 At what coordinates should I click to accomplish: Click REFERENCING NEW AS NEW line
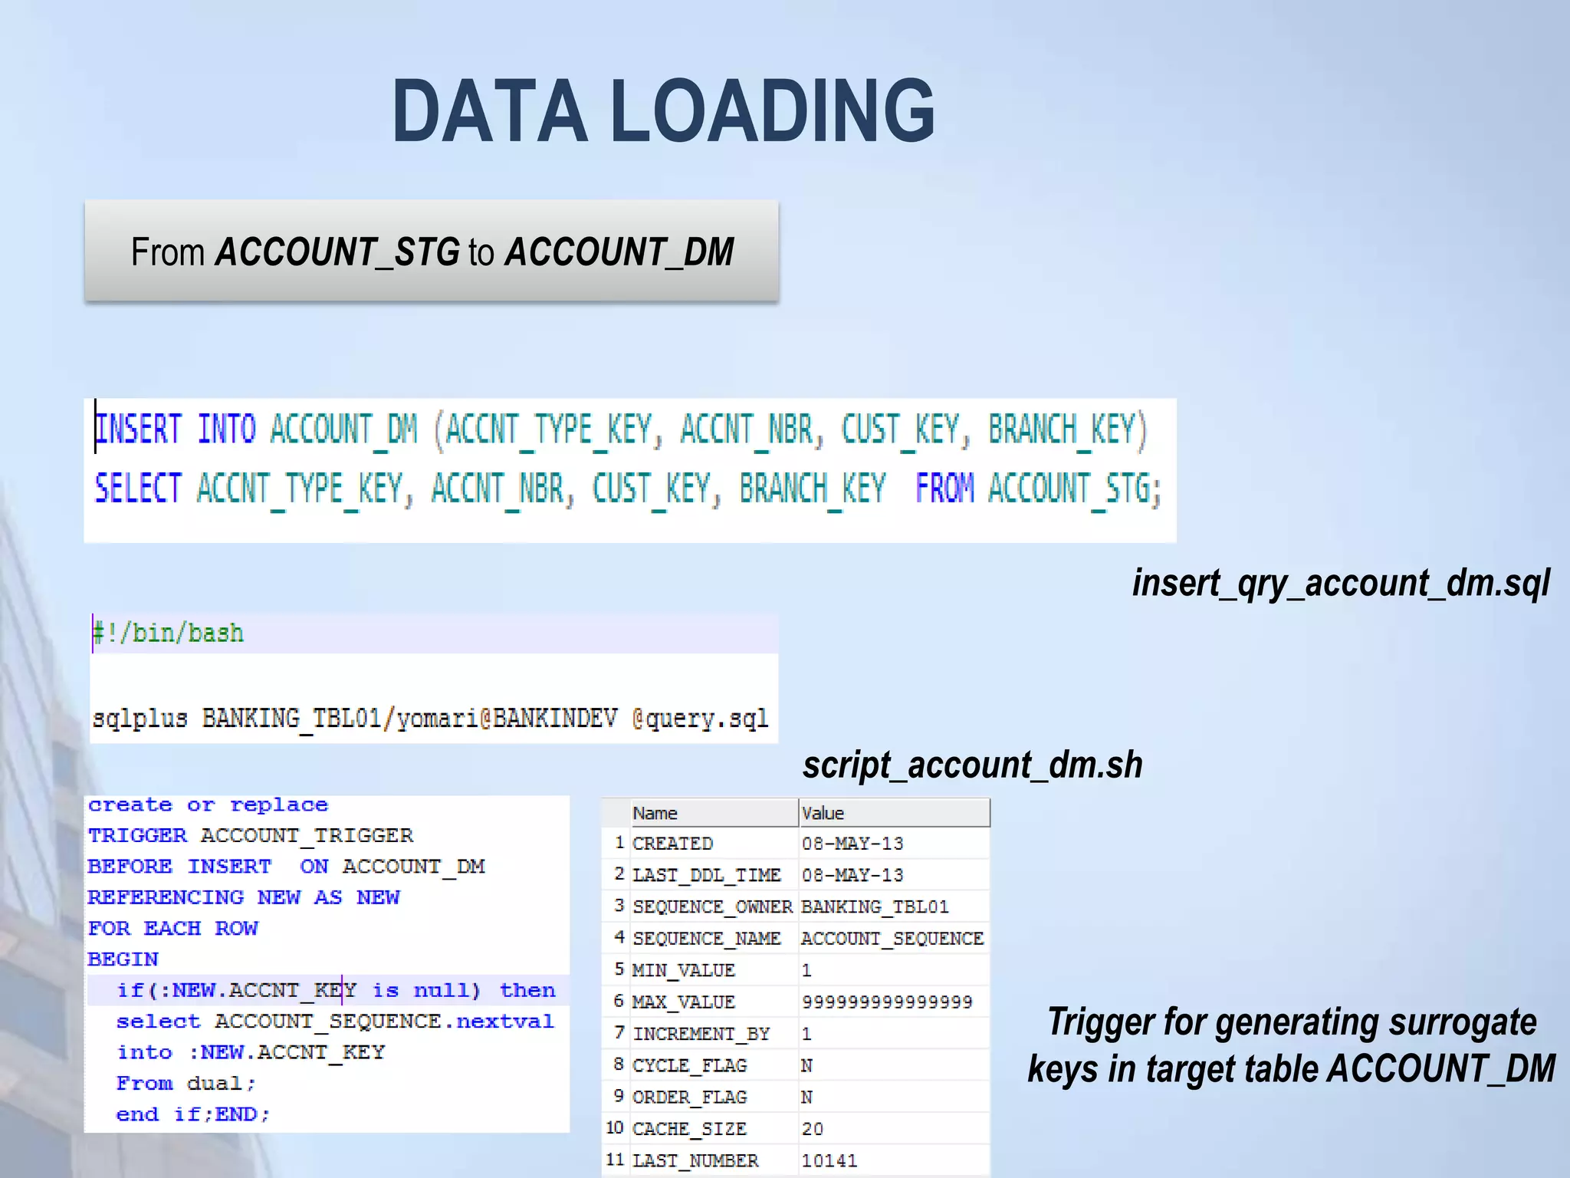pos(244,897)
